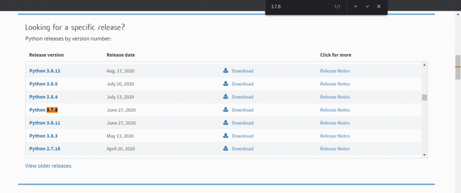Click Download link for Python 3.8.4
This screenshot has height=193, width=461.
[x=243, y=97]
